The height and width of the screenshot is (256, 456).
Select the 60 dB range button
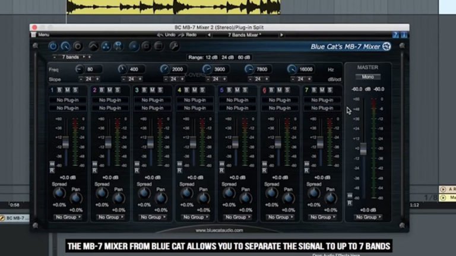[243, 57]
